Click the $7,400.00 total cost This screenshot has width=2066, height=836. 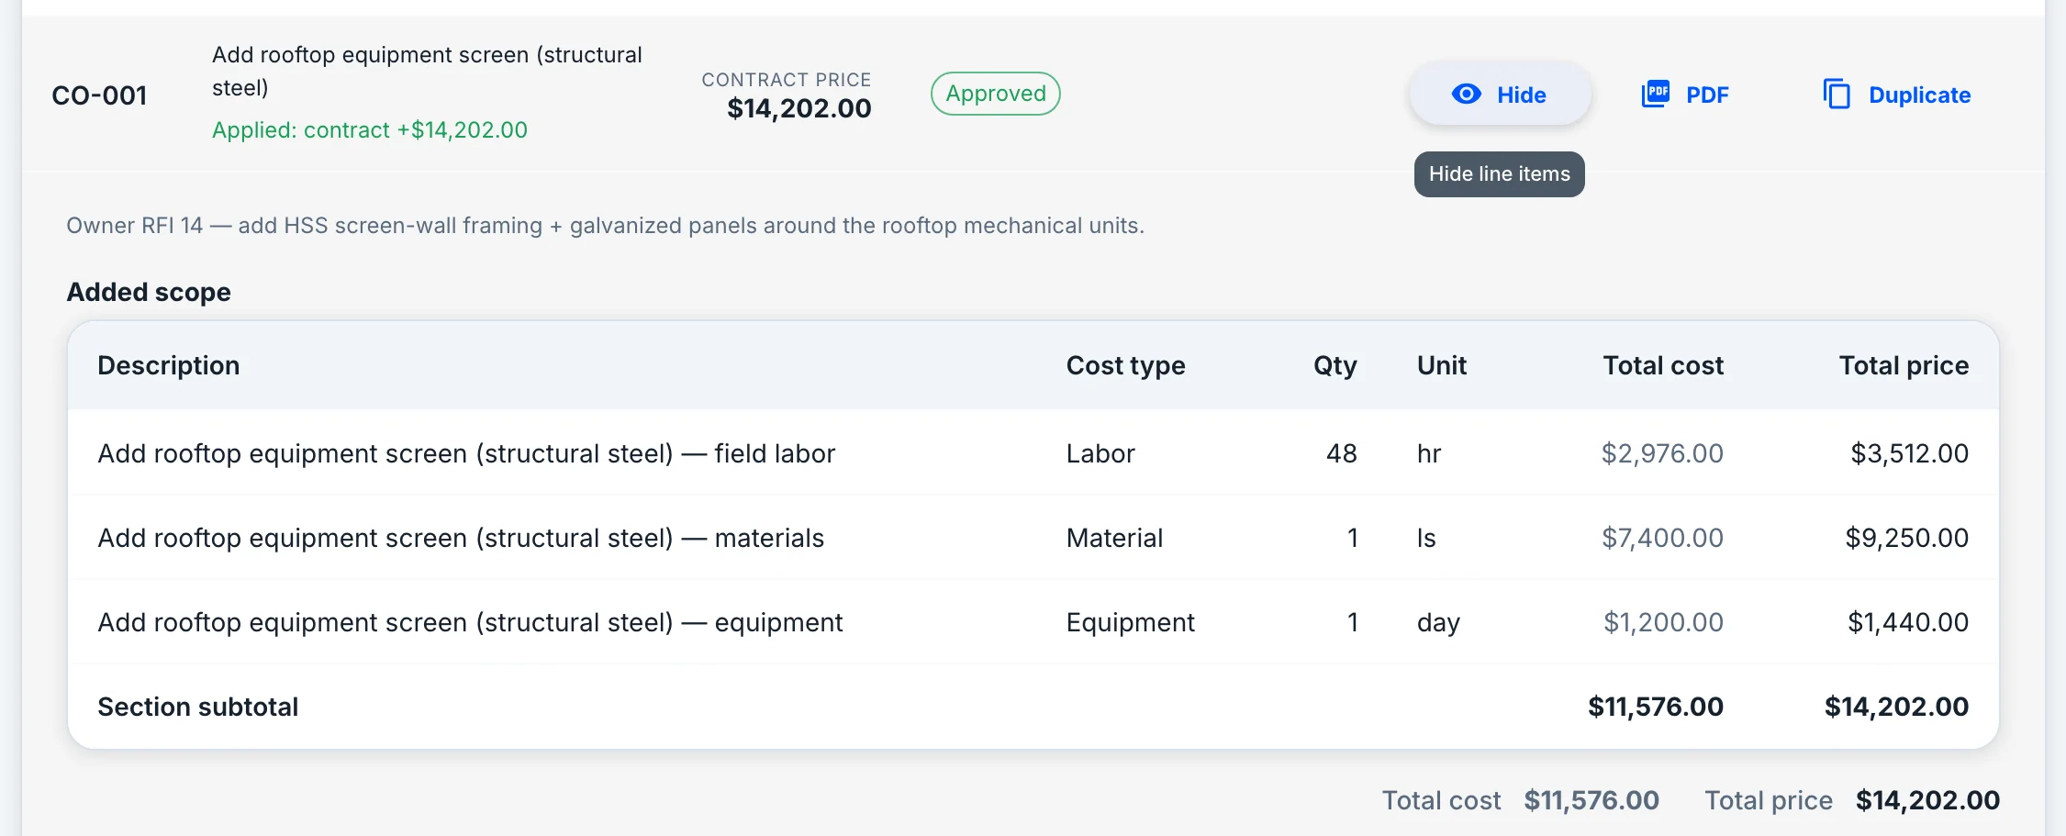pos(1661,538)
